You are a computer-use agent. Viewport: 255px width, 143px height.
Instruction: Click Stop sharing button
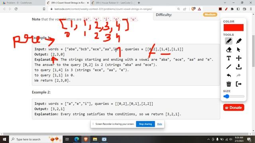tap(145, 124)
